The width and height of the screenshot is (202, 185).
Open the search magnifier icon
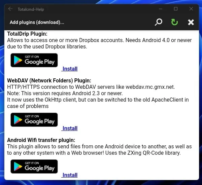click(x=159, y=22)
